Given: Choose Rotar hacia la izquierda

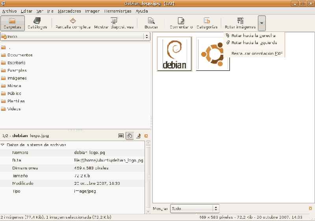Looking at the screenshot, I should coord(254,43).
